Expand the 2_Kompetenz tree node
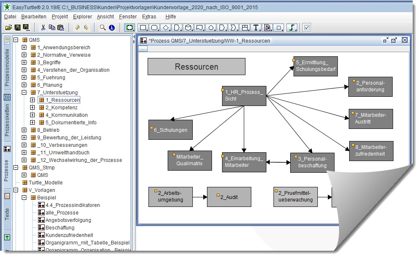This screenshot has height=257, width=419. point(32,108)
